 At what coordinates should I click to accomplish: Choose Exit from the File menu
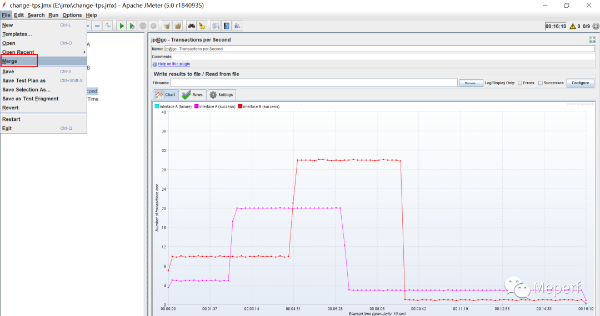pos(44,128)
